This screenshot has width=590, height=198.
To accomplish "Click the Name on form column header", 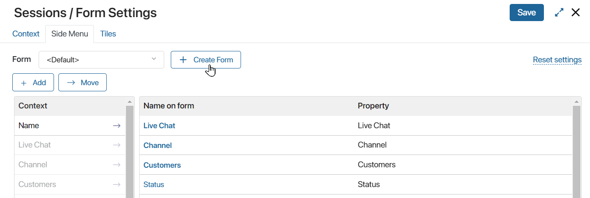I will (169, 106).
